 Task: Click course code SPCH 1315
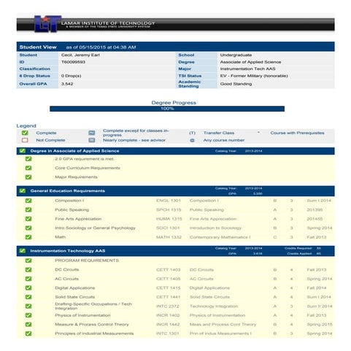[169, 209]
